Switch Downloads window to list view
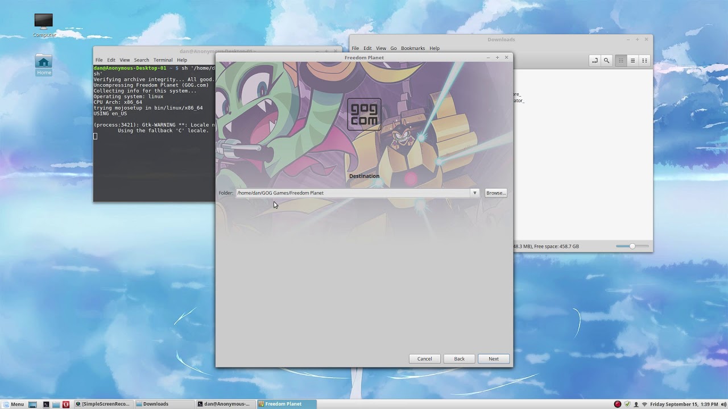728x409 pixels. [x=632, y=60]
